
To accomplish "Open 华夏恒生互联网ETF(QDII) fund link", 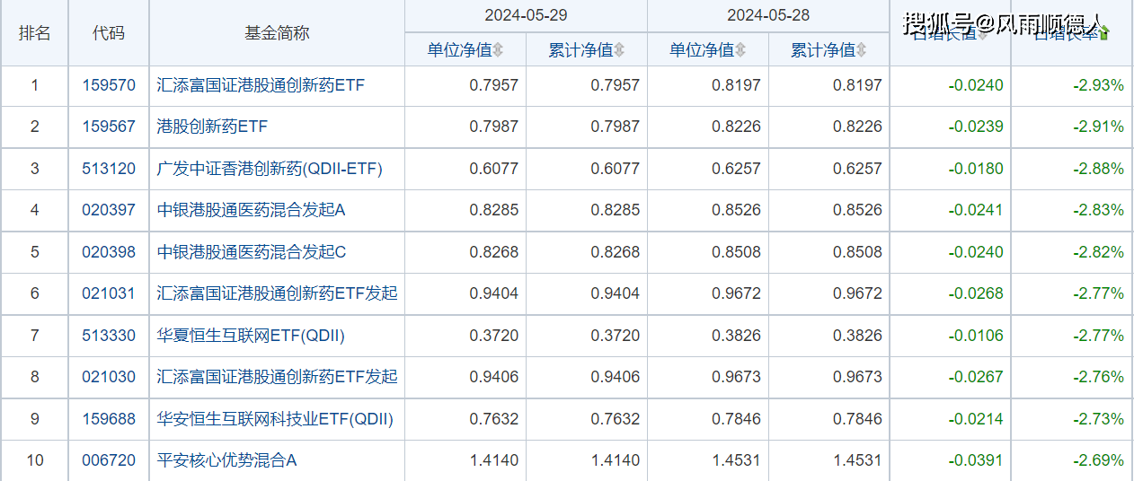I will click(251, 336).
